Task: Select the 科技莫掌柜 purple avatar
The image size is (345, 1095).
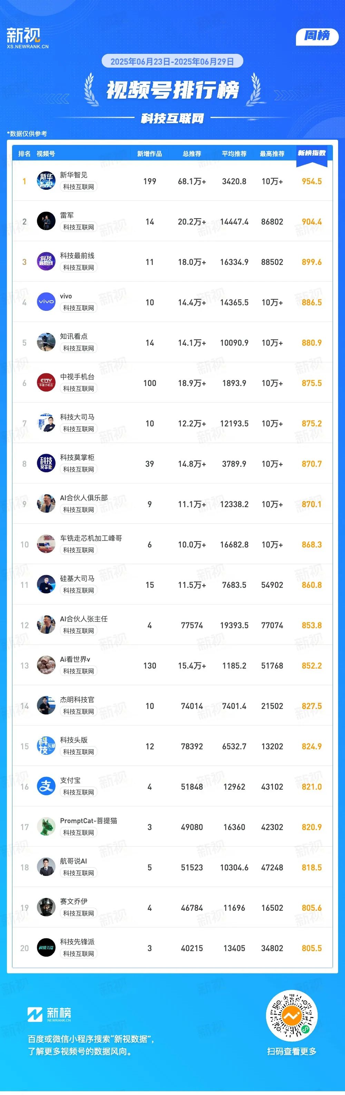Action: [46, 463]
